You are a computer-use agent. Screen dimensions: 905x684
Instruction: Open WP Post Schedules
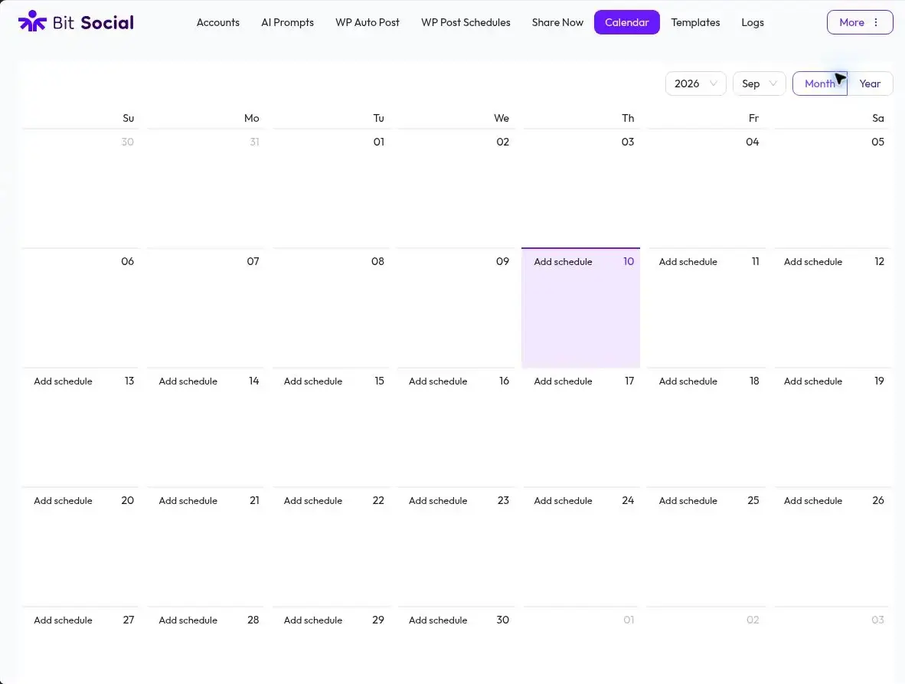pyautogui.click(x=466, y=22)
